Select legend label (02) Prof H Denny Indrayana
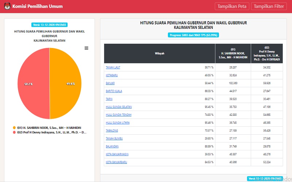The width and height of the screenshot is (292, 182). click(x=52, y=132)
